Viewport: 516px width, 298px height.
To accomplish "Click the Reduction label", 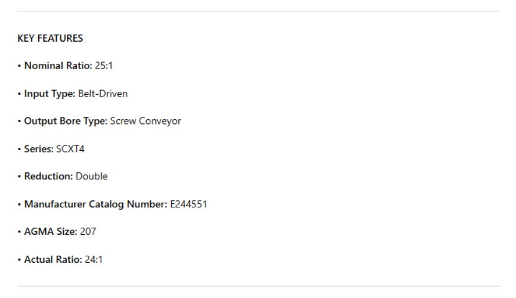I will click(48, 176).
